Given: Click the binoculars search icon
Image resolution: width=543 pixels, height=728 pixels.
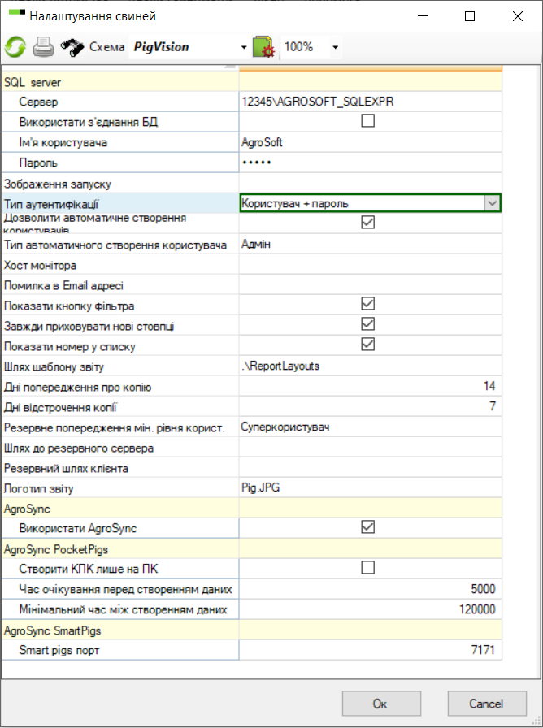Looking at the screenshot, I should coord(72,47).
